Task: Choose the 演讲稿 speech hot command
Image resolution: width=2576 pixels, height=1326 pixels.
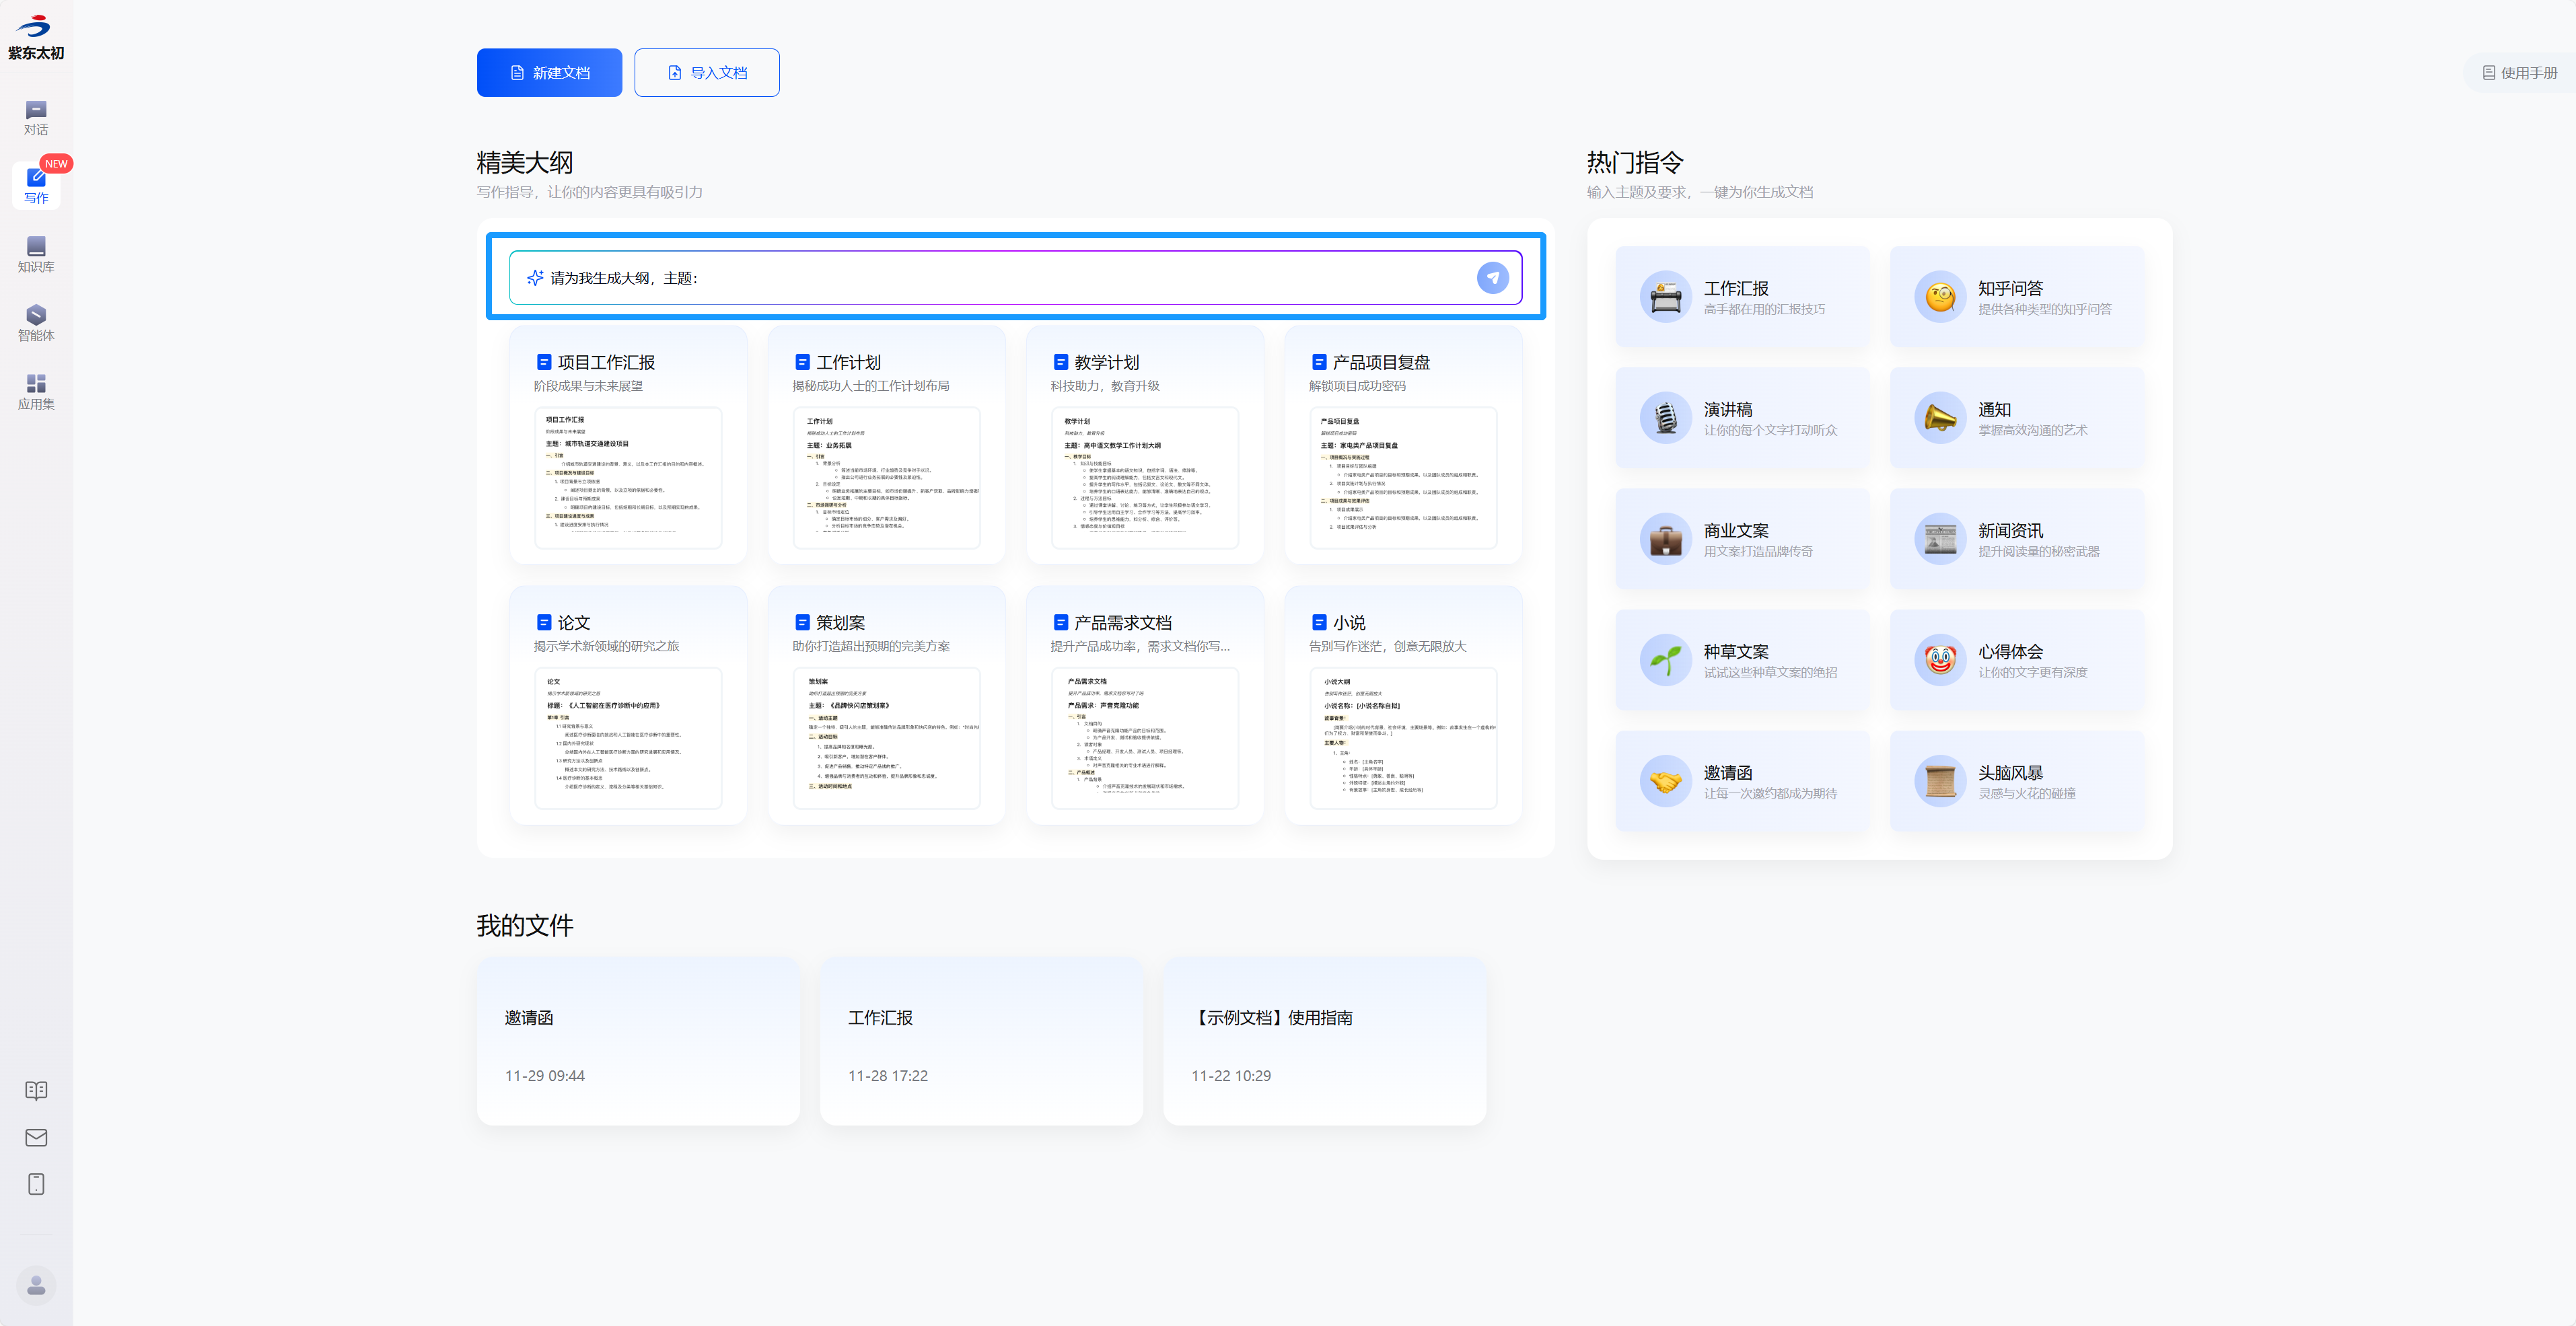Action: pyautogui.click(x=1742, y=418)
